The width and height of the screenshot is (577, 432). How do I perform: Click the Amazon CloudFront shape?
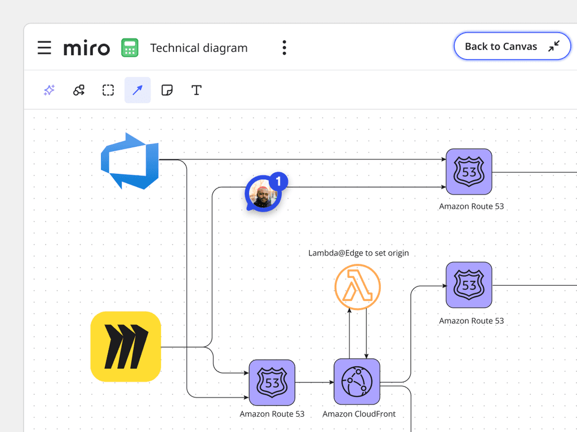pos(357,382)
